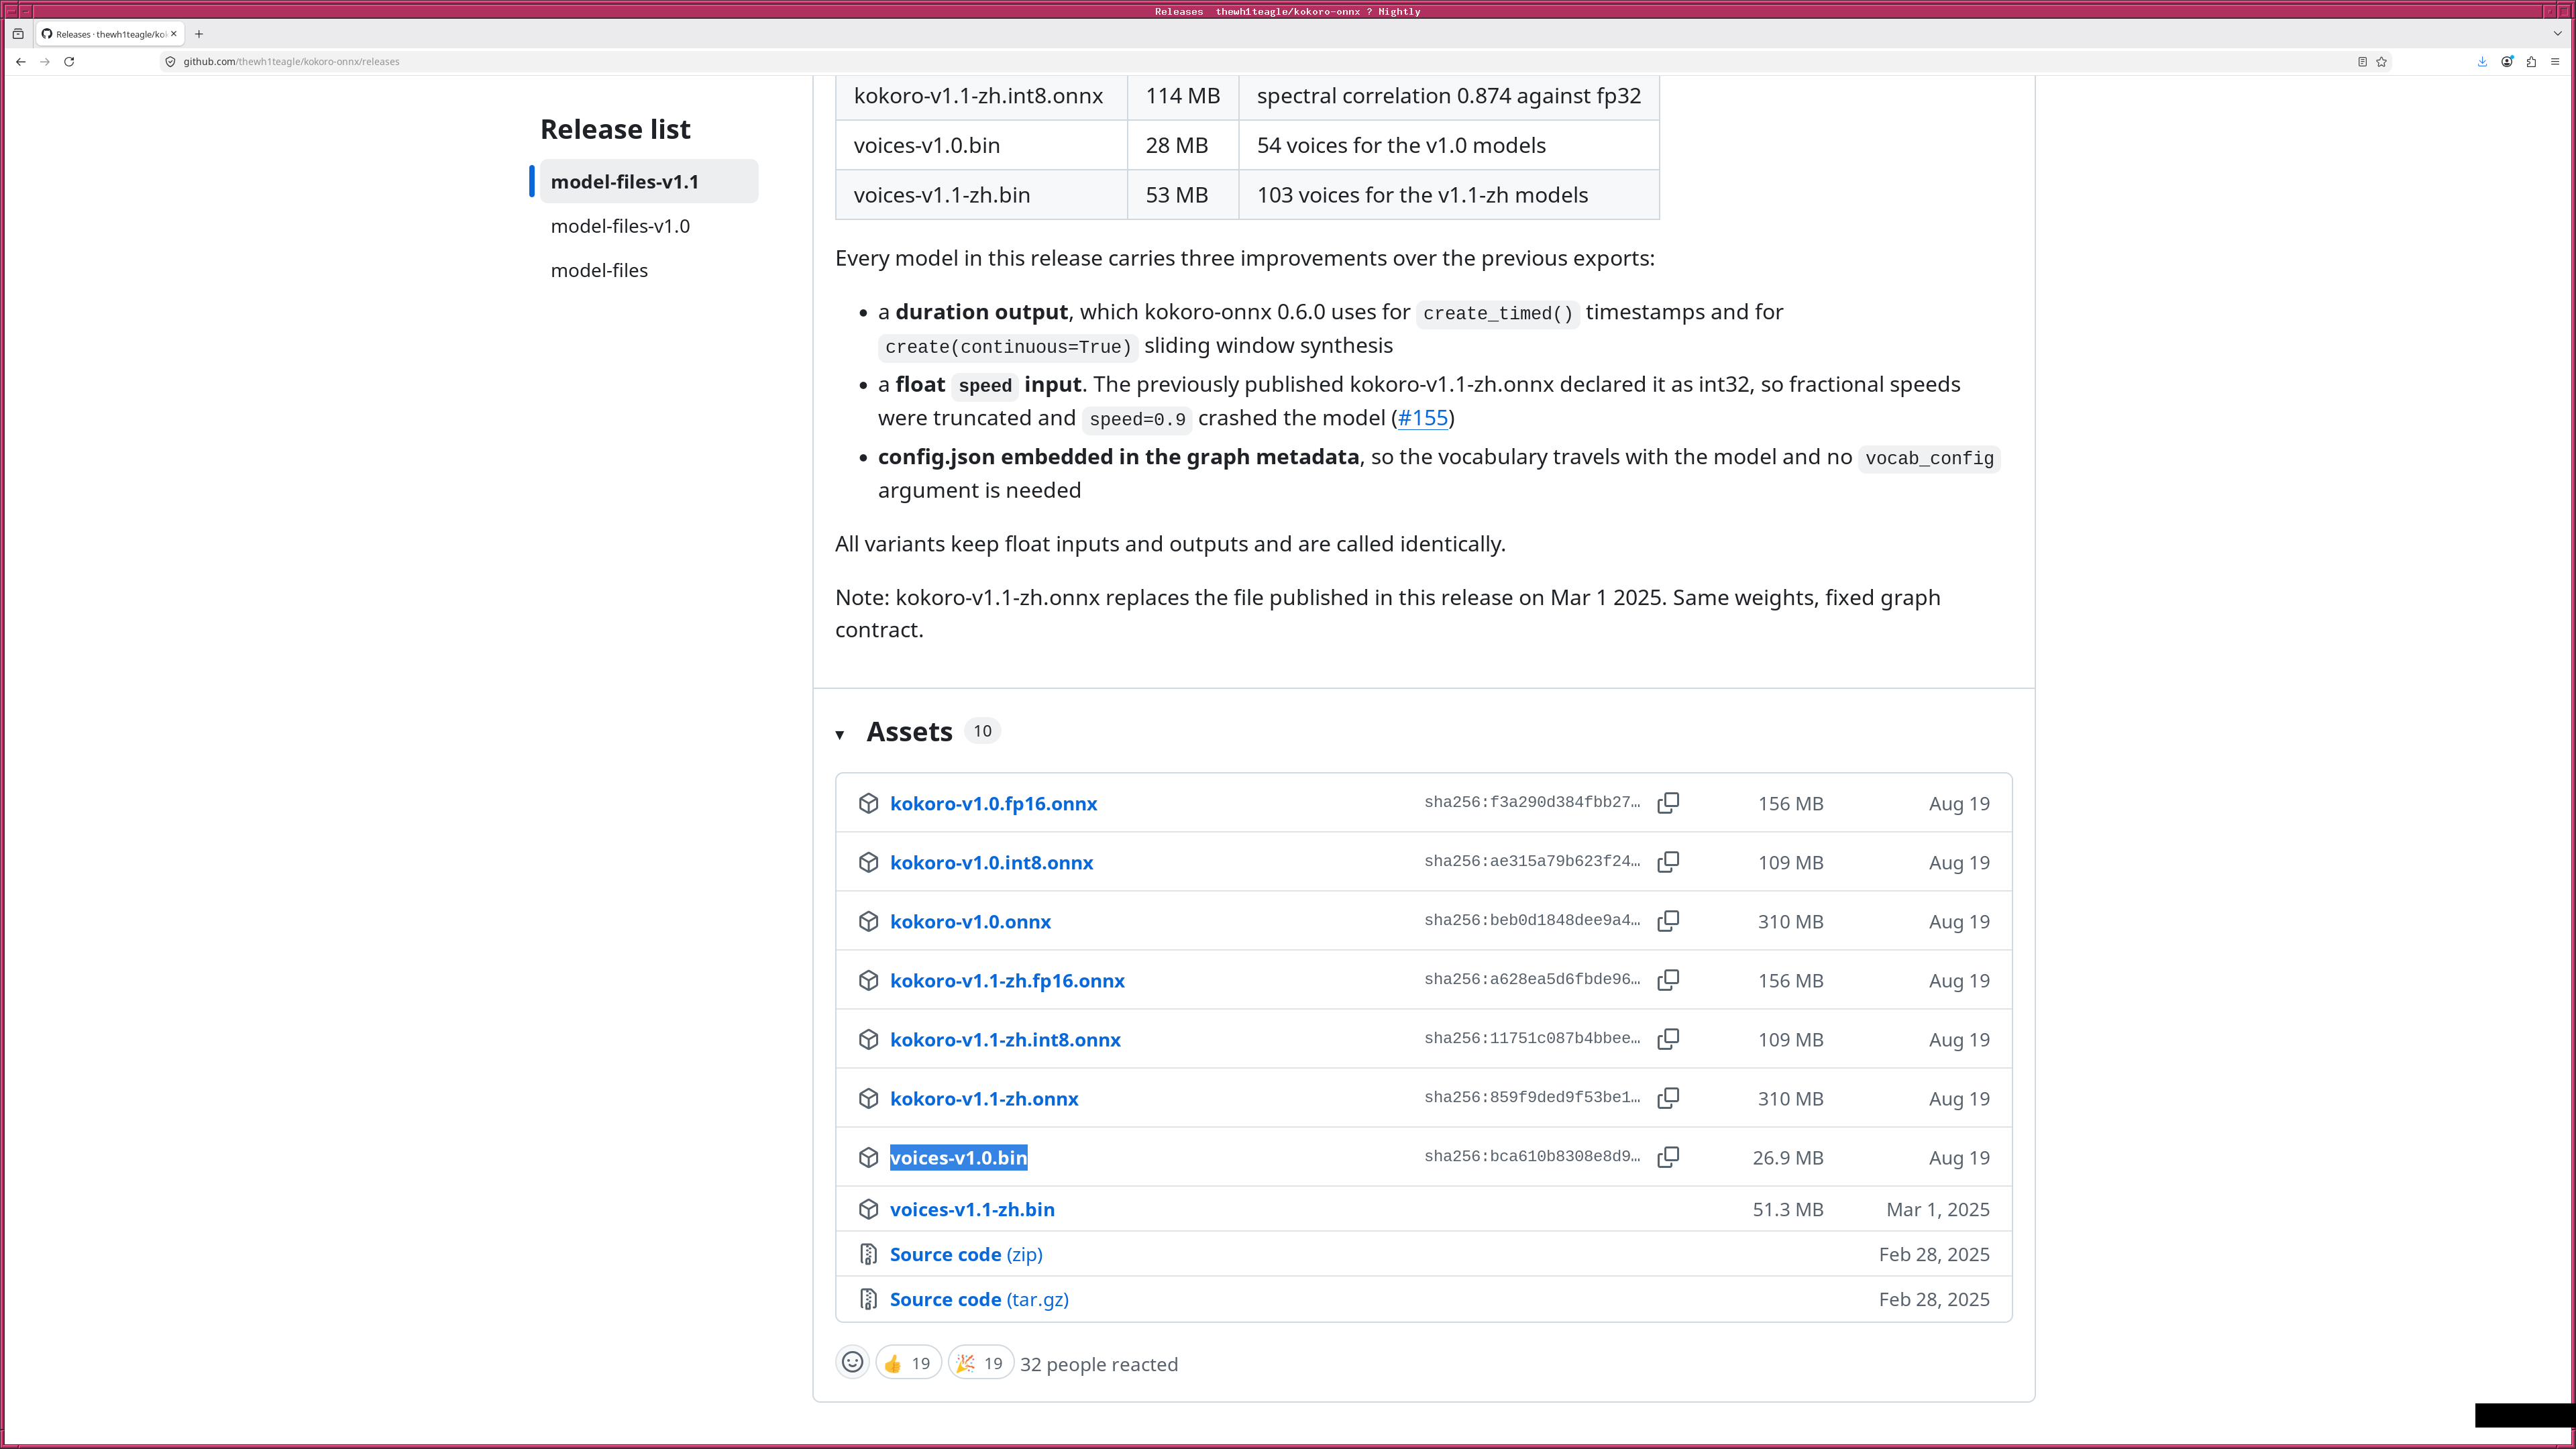The height and width of the screenshot is (1449, 2576).
Task: Reload the current page
Action: click(x=69, y=62)
